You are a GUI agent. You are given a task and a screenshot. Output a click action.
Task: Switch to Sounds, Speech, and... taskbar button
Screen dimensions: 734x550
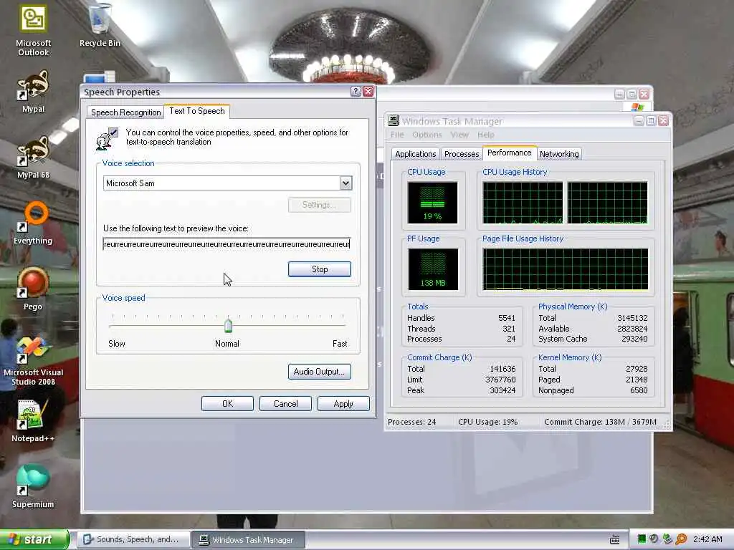point(133,539)
